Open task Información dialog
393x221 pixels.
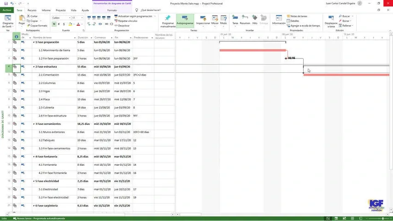click(x=279, y=20)
